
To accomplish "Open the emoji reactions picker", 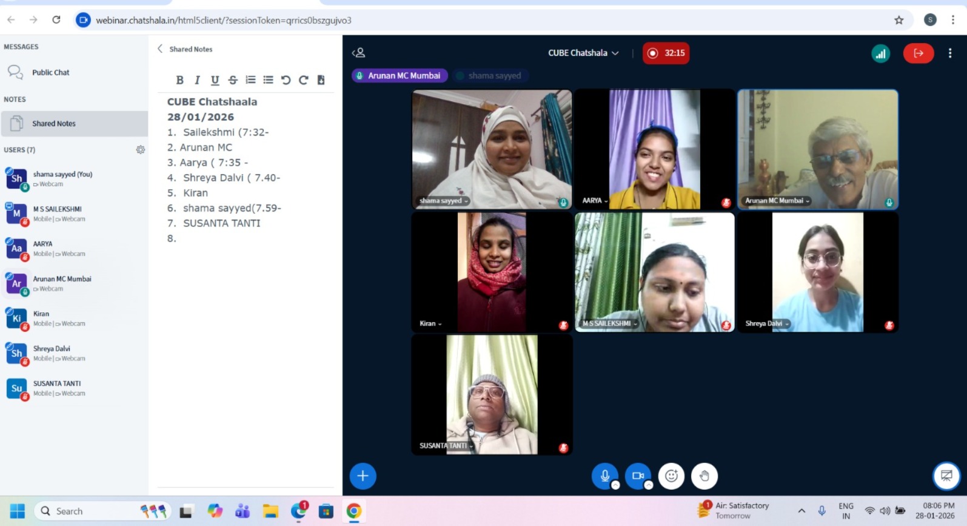I will (671, 476).
